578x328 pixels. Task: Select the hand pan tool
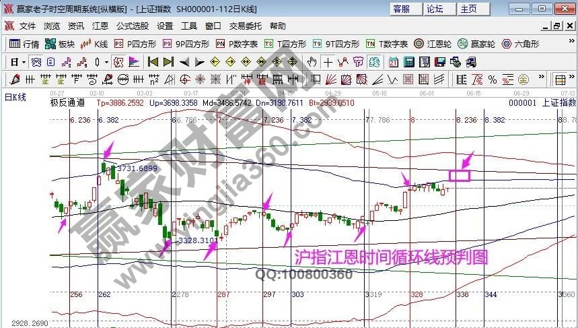click(x=312, y=62)
